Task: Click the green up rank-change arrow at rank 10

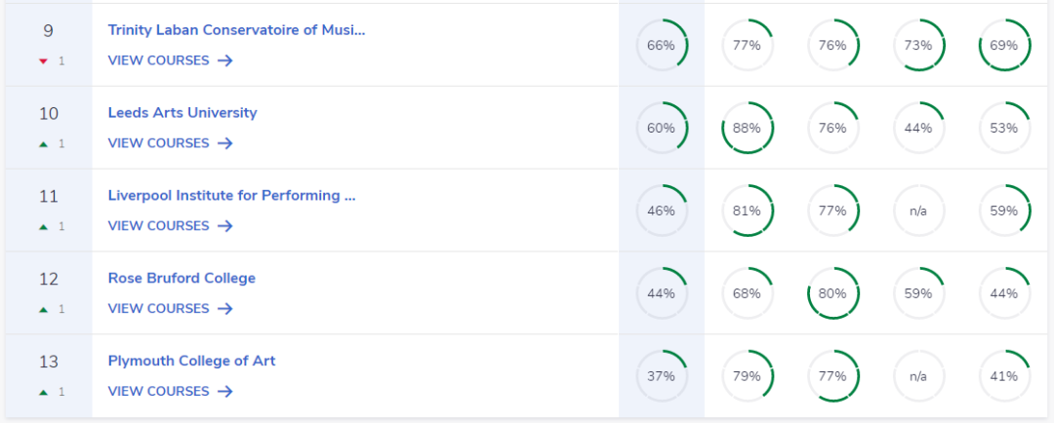Action: click(43, 143)
